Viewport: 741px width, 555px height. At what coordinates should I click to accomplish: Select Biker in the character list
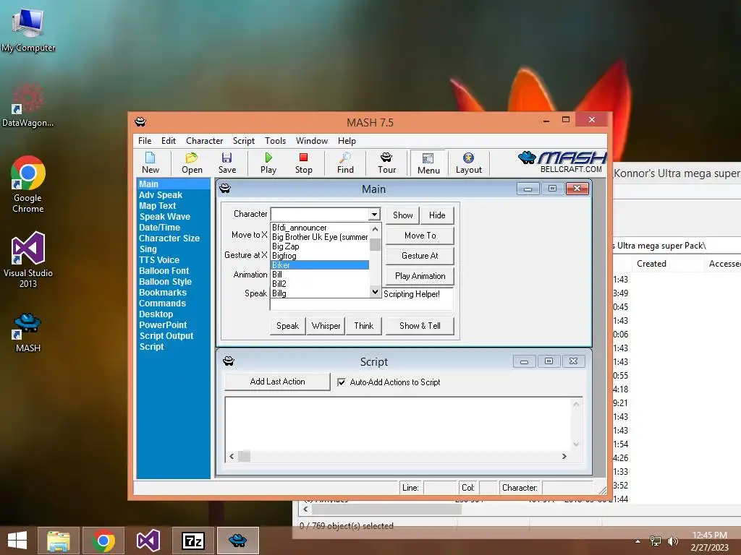(x=319, y=265)
